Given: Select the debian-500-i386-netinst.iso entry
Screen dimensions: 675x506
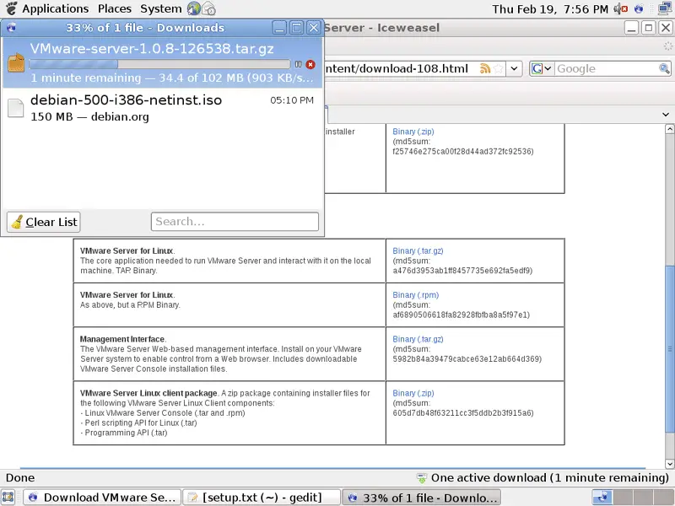Looking at the screenshot, I should (162, 108).
